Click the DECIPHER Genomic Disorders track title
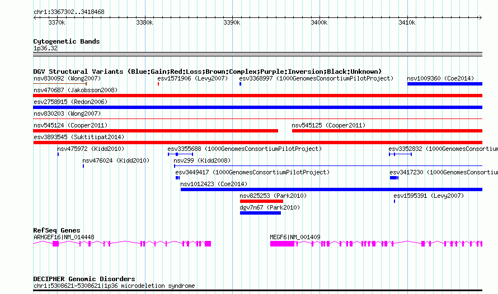The image size is (498, 294). 84,279
